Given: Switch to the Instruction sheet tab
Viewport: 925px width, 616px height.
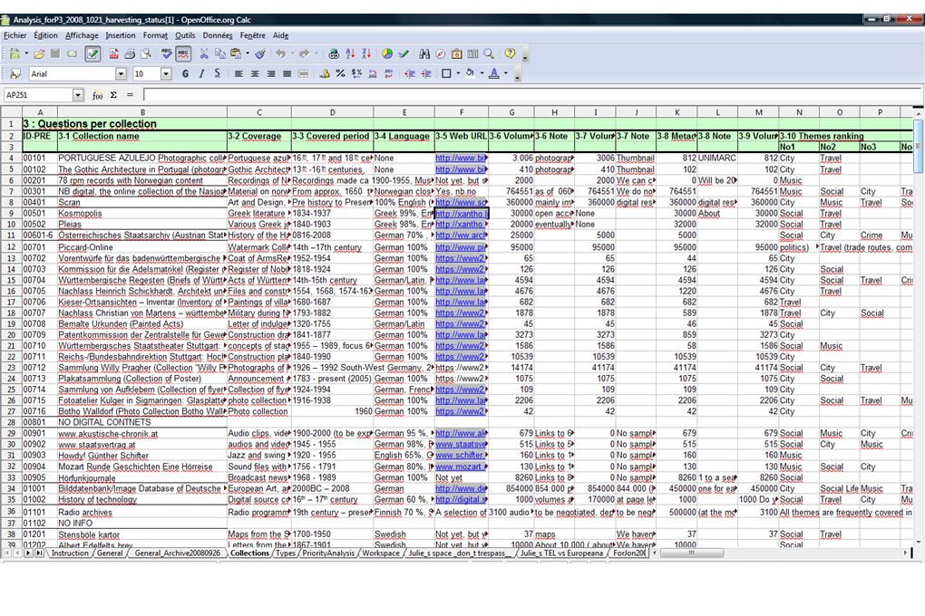Looking at the screenshot, I should click(70, 553).
